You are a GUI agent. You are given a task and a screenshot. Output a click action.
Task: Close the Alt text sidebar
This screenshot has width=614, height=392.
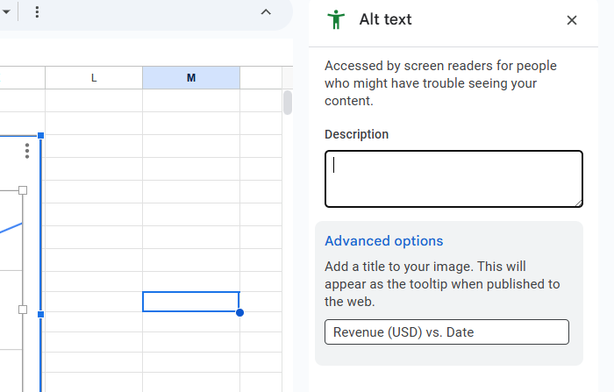pos(572,20)
